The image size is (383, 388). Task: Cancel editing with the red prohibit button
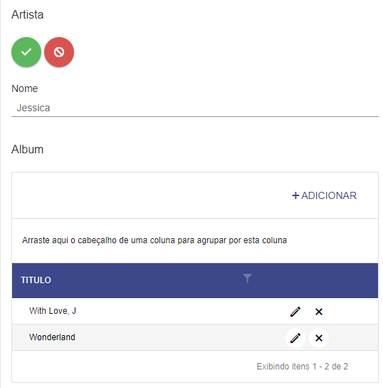click(x=59, y=52)
